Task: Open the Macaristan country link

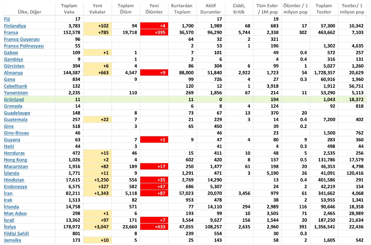Action: click(16, 166)
